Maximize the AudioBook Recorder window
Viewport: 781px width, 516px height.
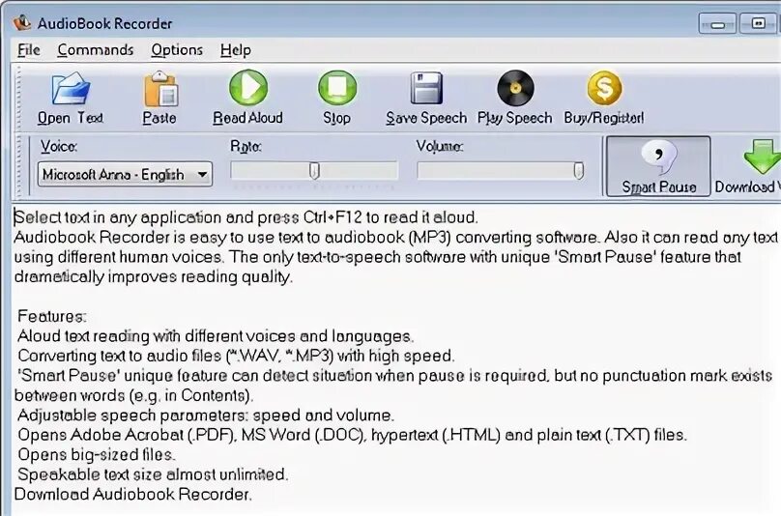click(x=758, y=23)
